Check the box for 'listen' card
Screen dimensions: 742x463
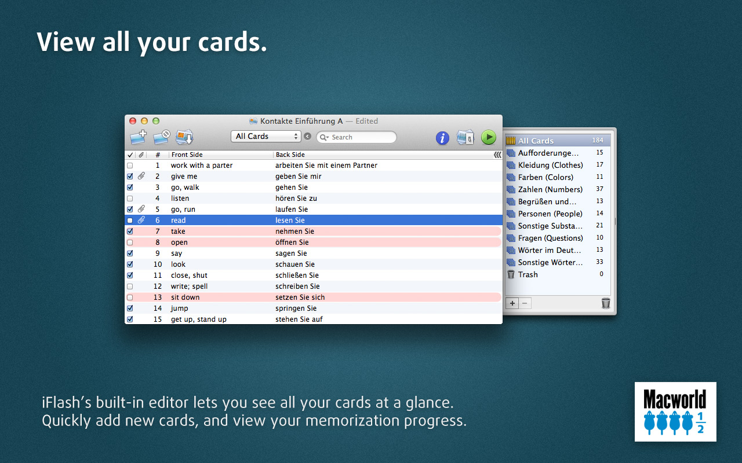130,199
